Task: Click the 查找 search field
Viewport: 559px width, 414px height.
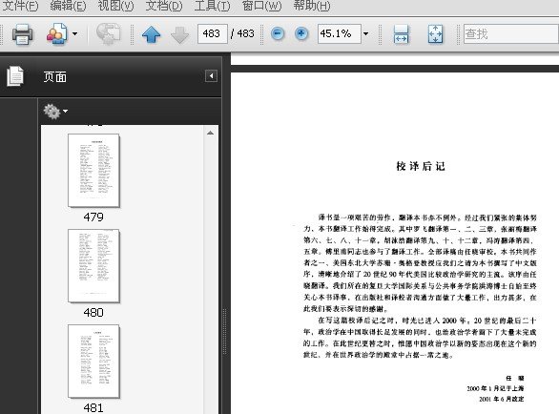Action: pos(511,34)
